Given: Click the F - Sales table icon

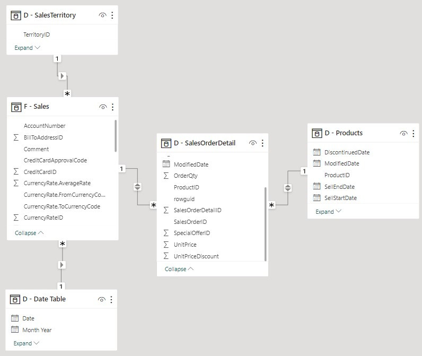Looking at the screenshot, I should [16, 107].
